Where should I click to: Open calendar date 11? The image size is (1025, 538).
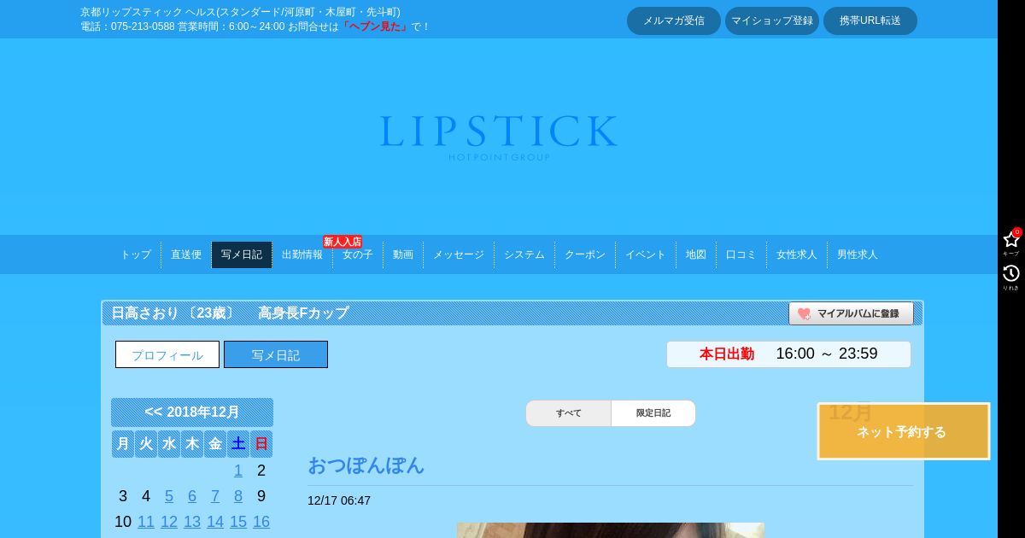pyautogui.click(x=146, y=522)
